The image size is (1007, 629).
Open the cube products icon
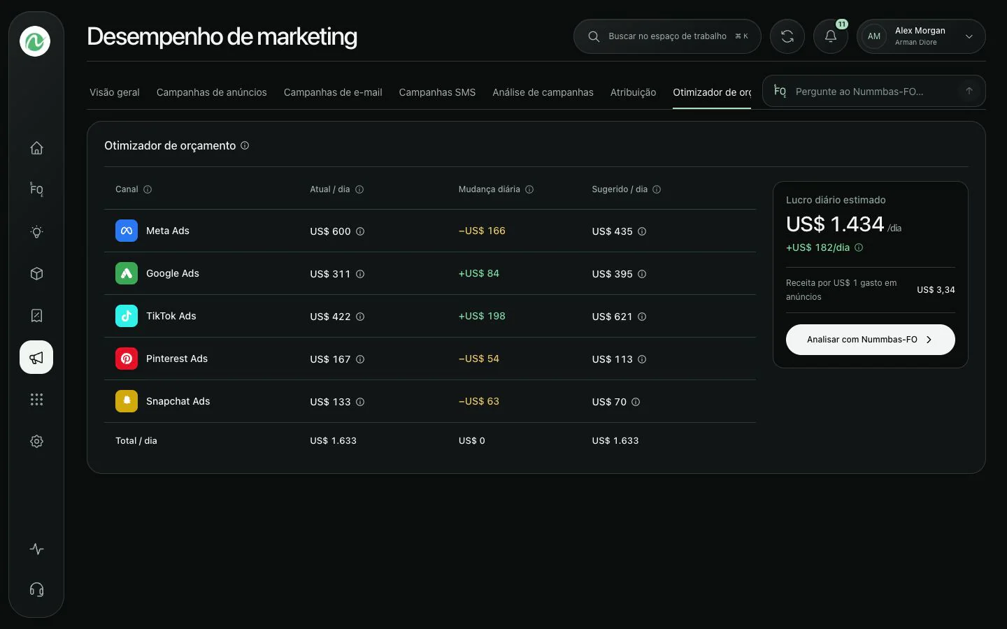pos(36,274)
